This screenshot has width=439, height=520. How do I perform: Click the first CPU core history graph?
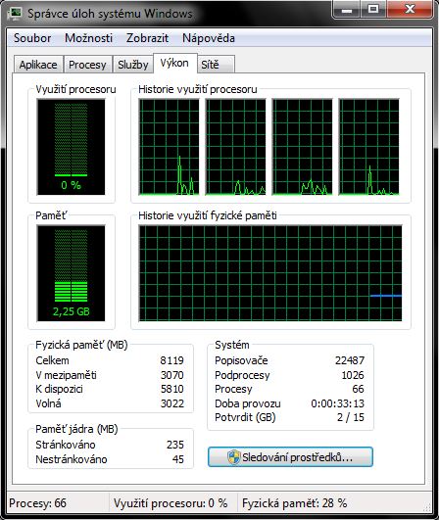pos(169,147)
